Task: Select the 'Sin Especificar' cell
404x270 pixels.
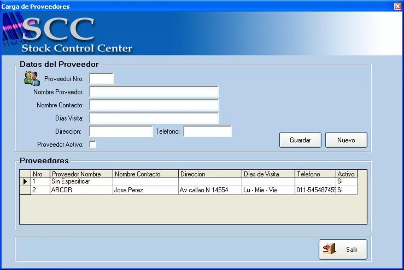Action: click(82, 182)
